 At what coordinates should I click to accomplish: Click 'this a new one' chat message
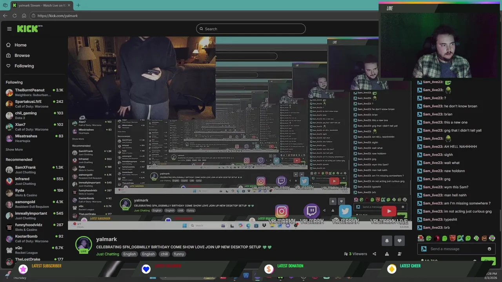456,122
